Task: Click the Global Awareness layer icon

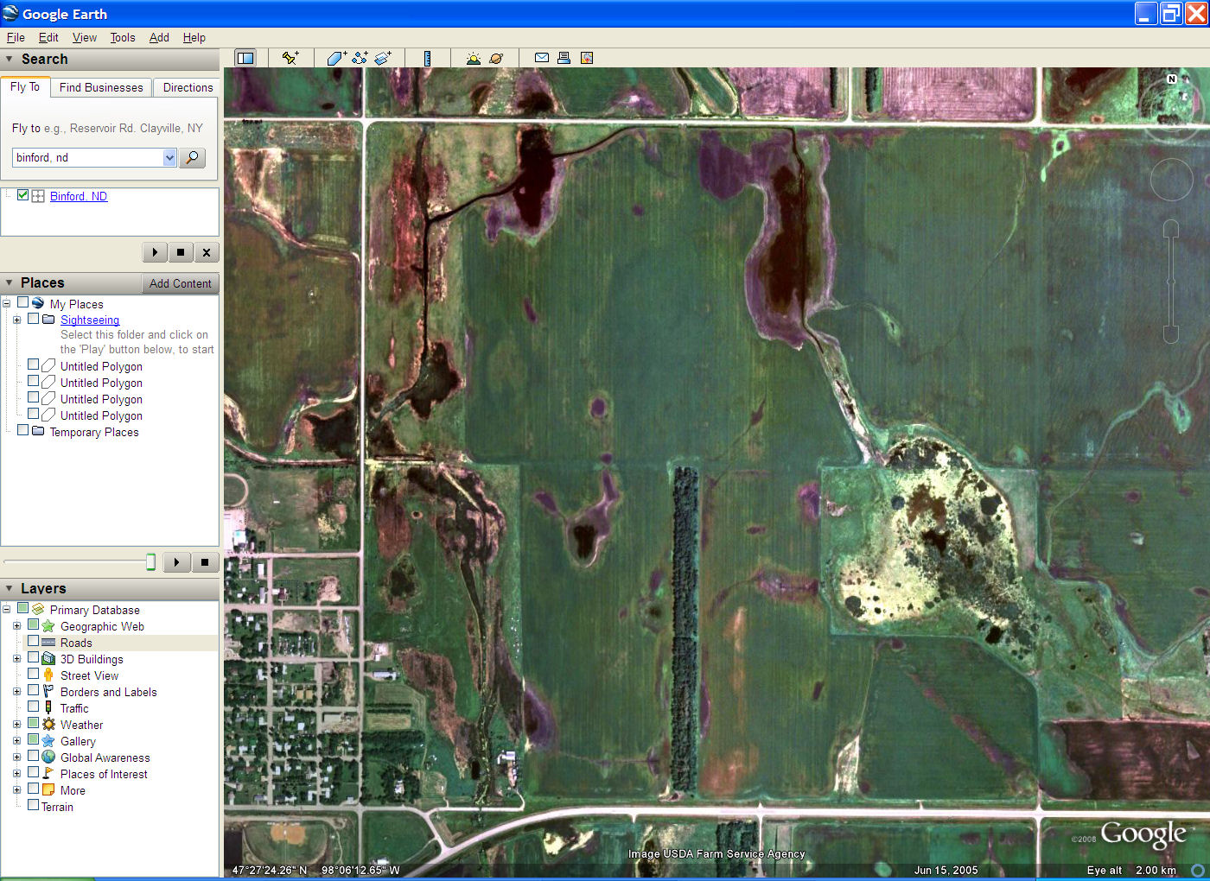Action: (x=48, y=757)
